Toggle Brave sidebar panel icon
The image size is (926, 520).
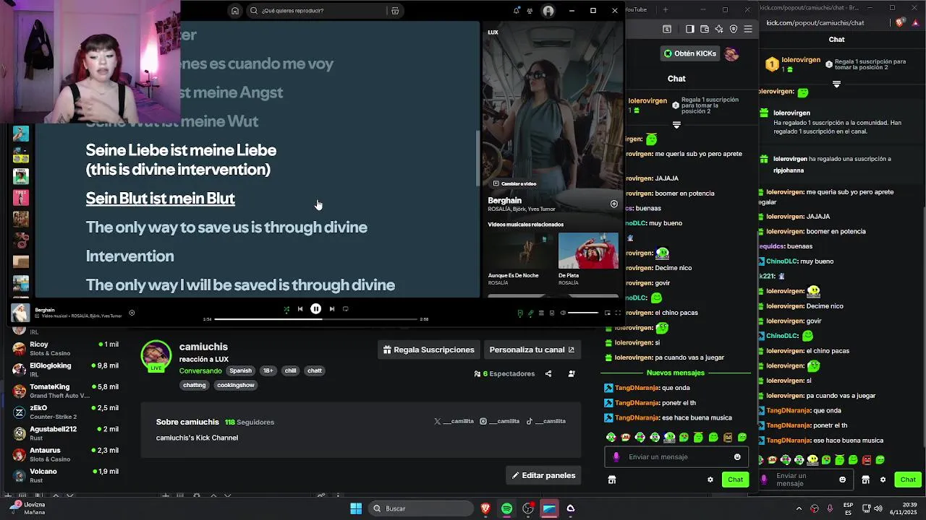pos(689,29)
